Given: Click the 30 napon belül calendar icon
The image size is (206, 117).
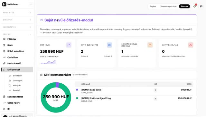Looking at the screenshot, I should [150, 45].
